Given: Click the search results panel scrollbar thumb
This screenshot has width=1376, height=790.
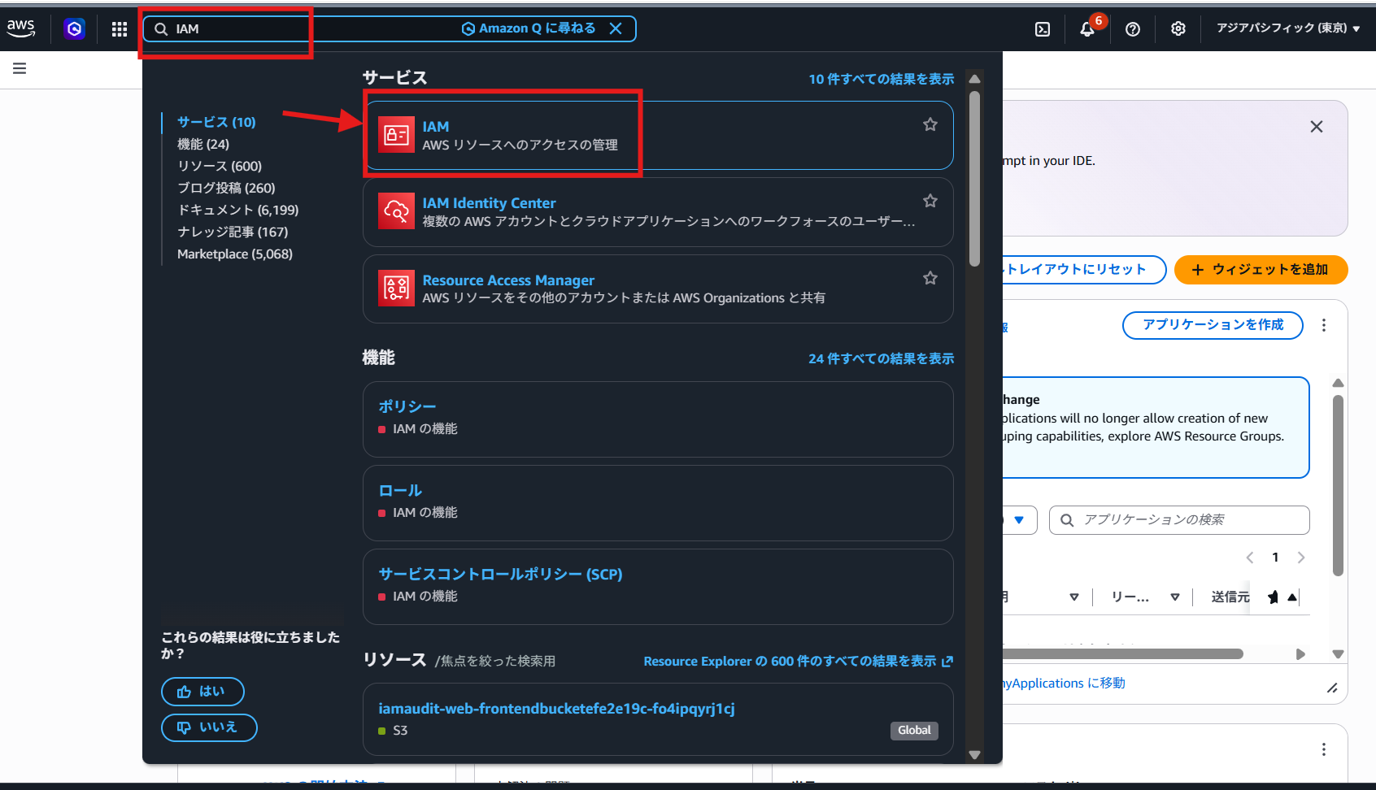Looking at the screenshot, I should (974, 179).
